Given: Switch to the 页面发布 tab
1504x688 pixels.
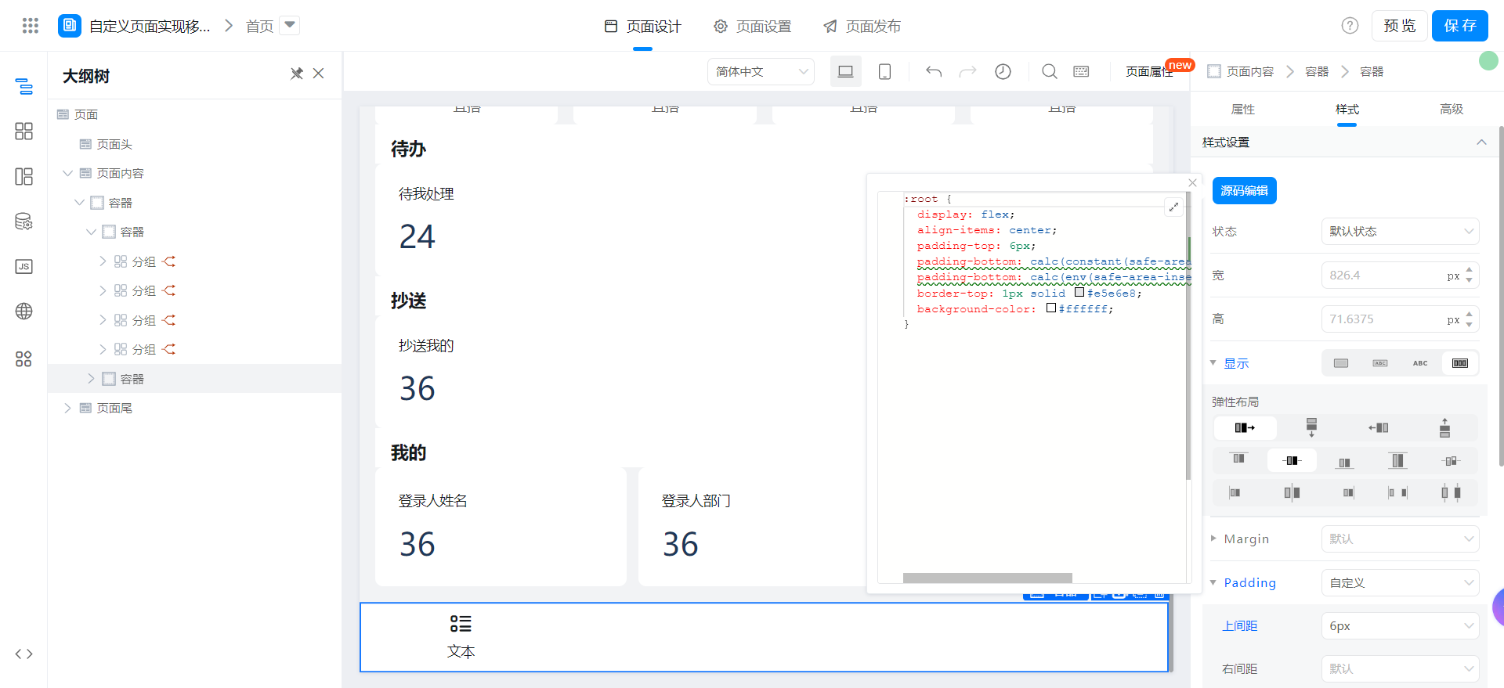Looking at the screenshot, I should [862, 27].
